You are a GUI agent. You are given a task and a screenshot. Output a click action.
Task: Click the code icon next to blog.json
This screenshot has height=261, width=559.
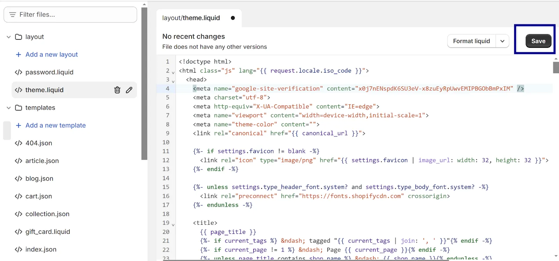click(19, 179)
